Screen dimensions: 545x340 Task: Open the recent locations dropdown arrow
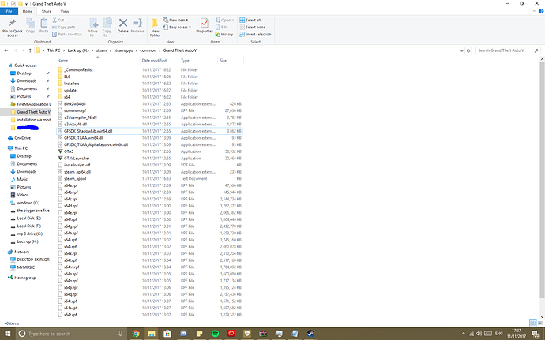23,50
